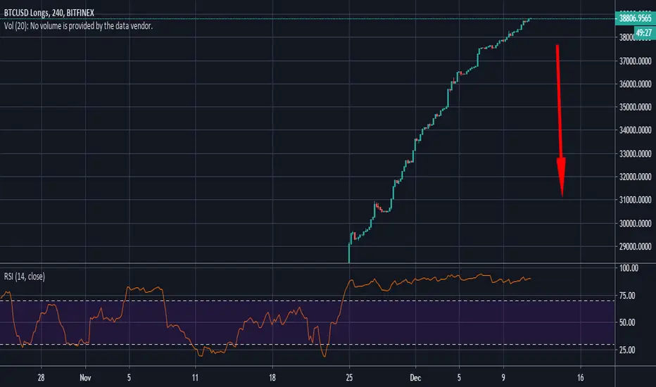Click the BTCUSD Longs symbol title
The height and width of the screenshot is (387, 656).
49,13
